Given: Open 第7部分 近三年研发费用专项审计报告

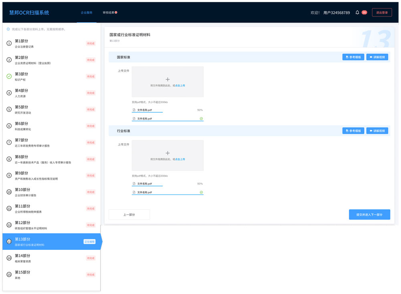Looking at the screenshot, I should pyautogui.click(x=51, y=142).
